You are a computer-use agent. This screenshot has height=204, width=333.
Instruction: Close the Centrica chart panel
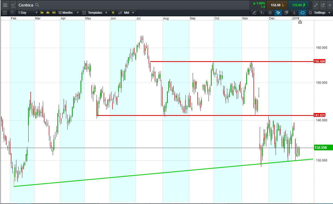click(x=330, y=5)
